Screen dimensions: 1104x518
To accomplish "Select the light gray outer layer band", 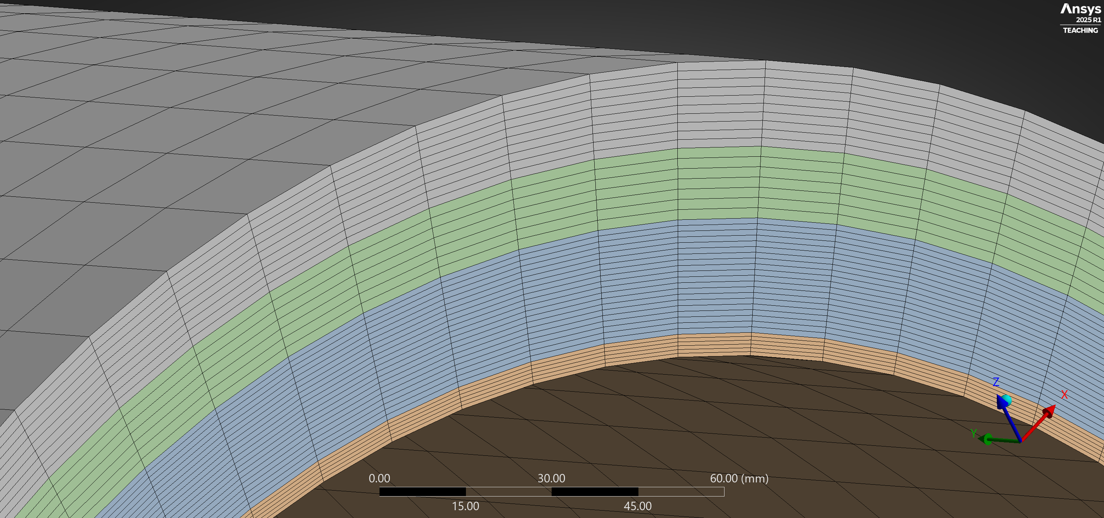I will click(720, 105).
